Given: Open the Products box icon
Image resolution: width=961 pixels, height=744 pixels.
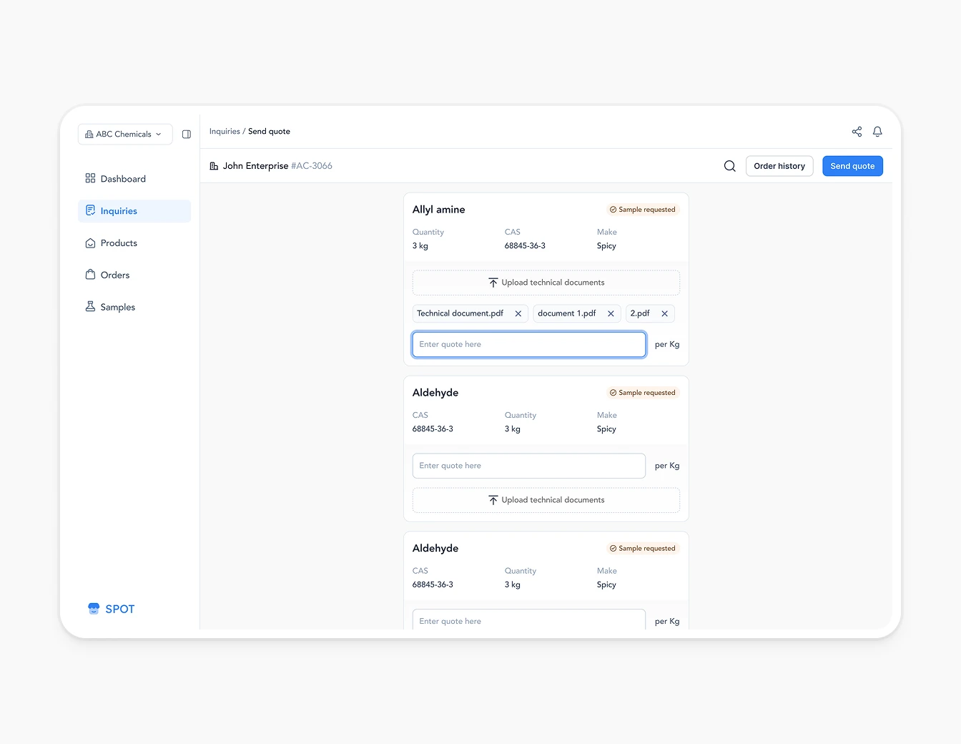Looking at the screenshot, I should point(90,243).
